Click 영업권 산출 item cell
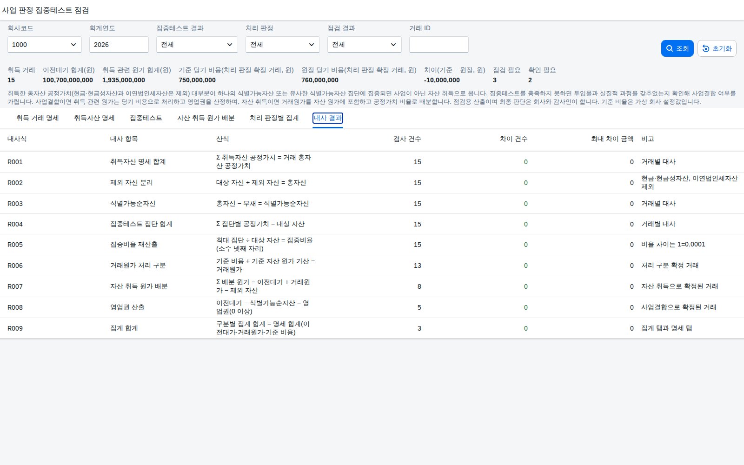Screen dimensions: 744x465 point(127,307)
